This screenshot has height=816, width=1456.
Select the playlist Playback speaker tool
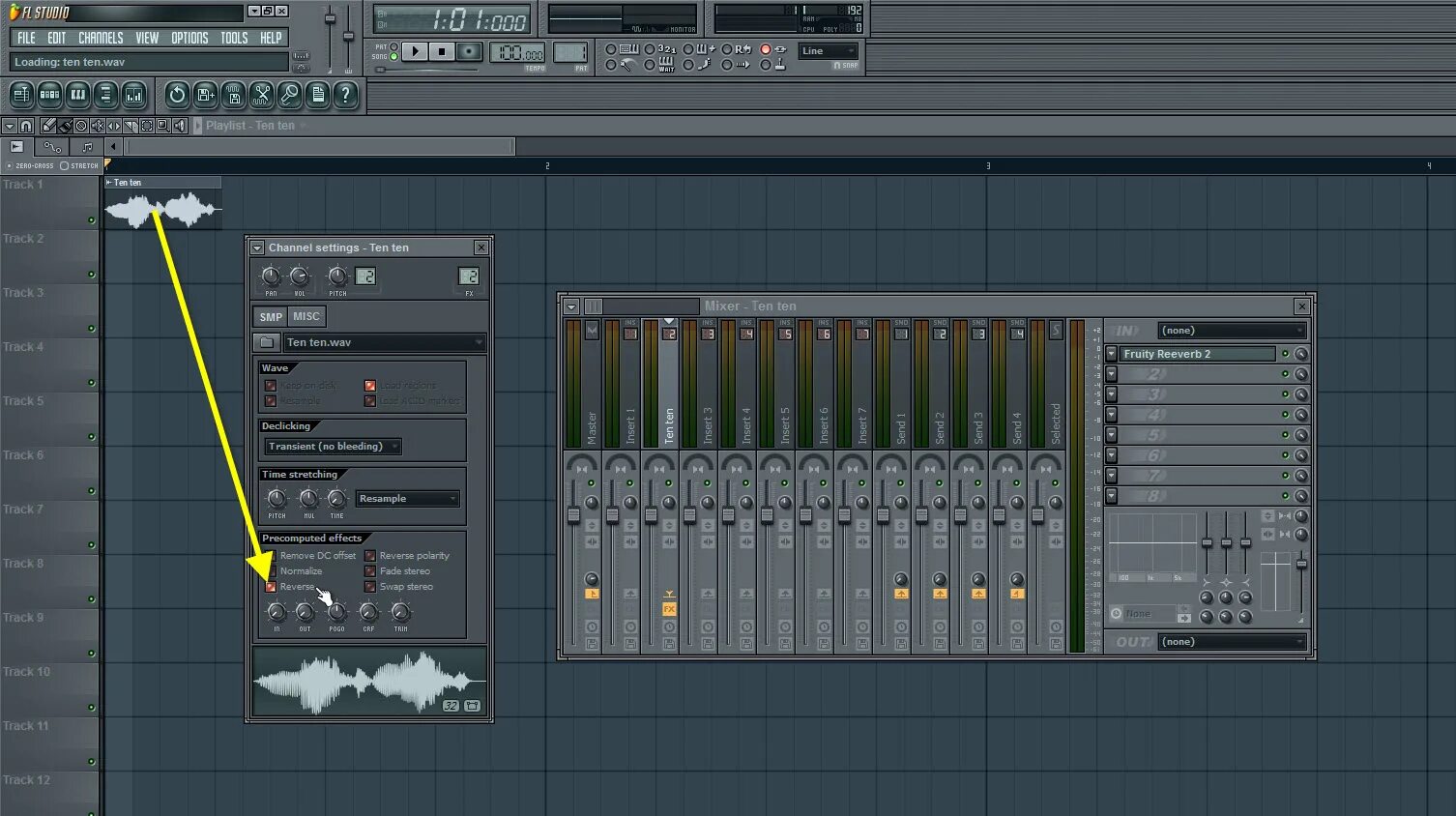[x=180, y=126]
